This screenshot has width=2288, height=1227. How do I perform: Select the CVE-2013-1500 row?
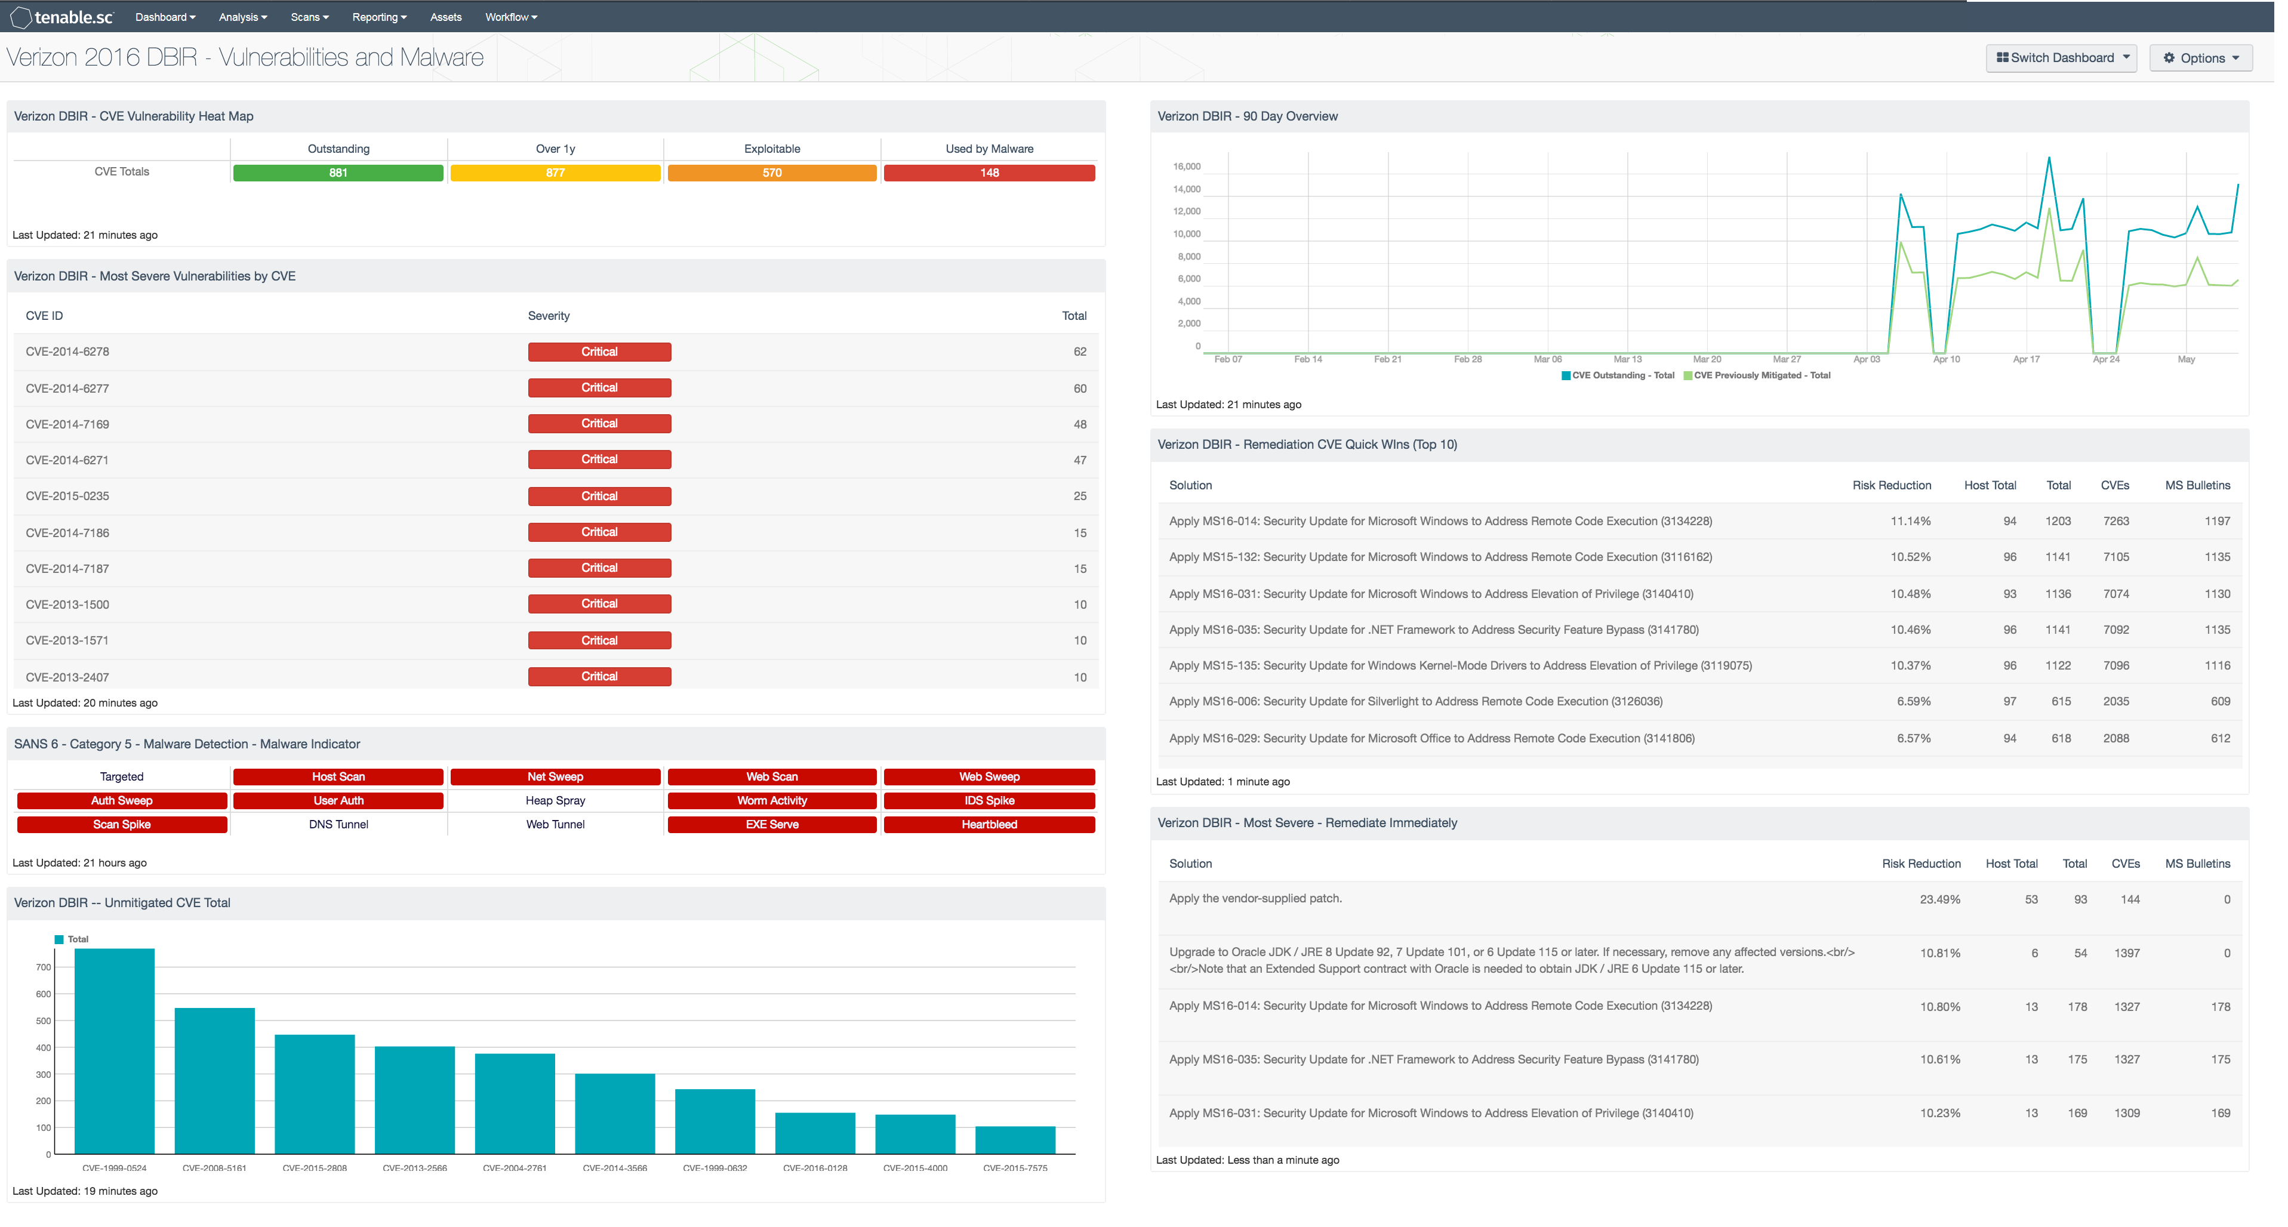coord(556,605)
